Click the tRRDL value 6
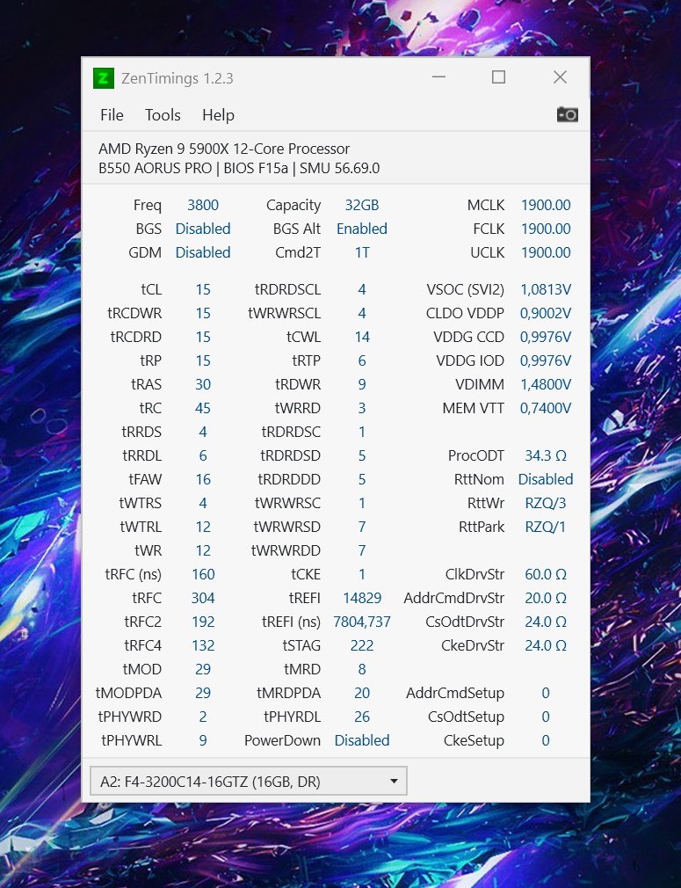This screenshot has width=681, height=888. pos(203,456)
